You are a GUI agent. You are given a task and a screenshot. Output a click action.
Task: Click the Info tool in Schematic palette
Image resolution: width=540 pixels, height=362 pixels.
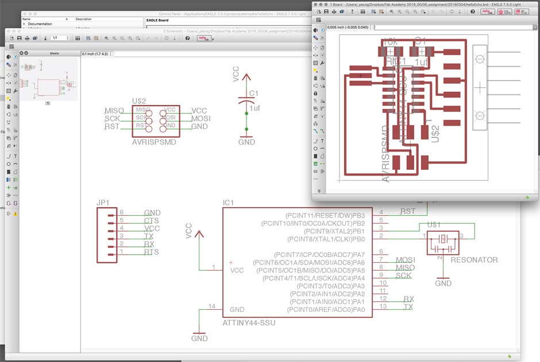[x=9, y=57]
